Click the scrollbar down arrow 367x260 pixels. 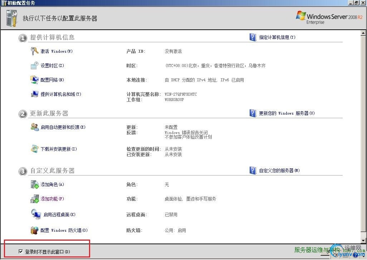coord(363,240)
